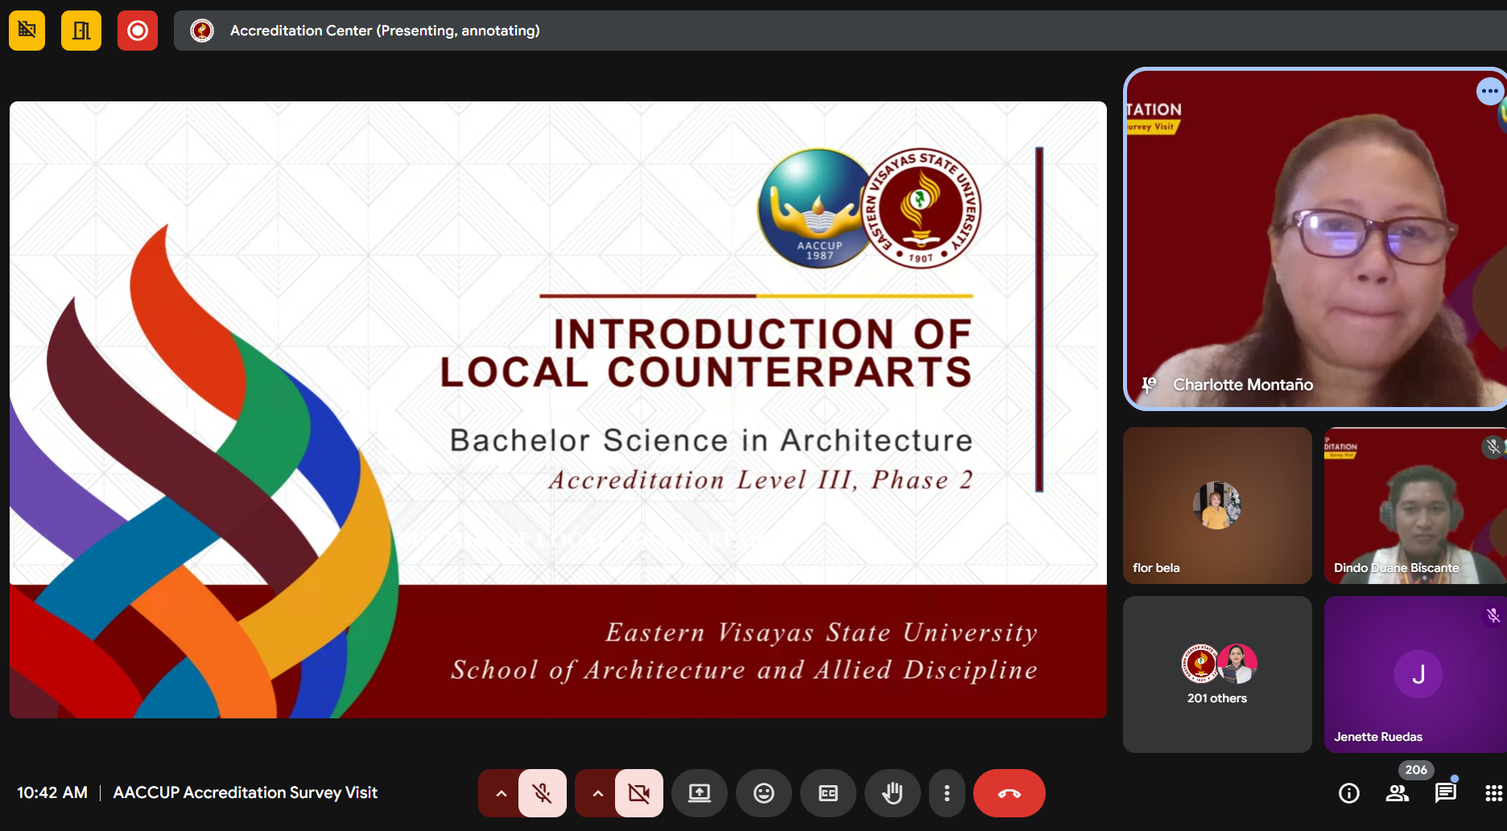Open the chat messages panel
The image size is (1507, 831).
[1445, 793]
